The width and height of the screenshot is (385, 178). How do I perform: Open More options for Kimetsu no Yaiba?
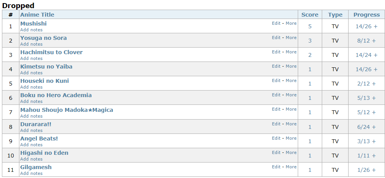[291, 66]
